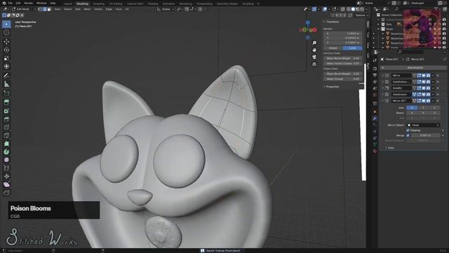Image resolution: width=449 pixels, height=253 pixels.
Task: Expand the Solidify modifier
Action: click(x=383, y=88)
